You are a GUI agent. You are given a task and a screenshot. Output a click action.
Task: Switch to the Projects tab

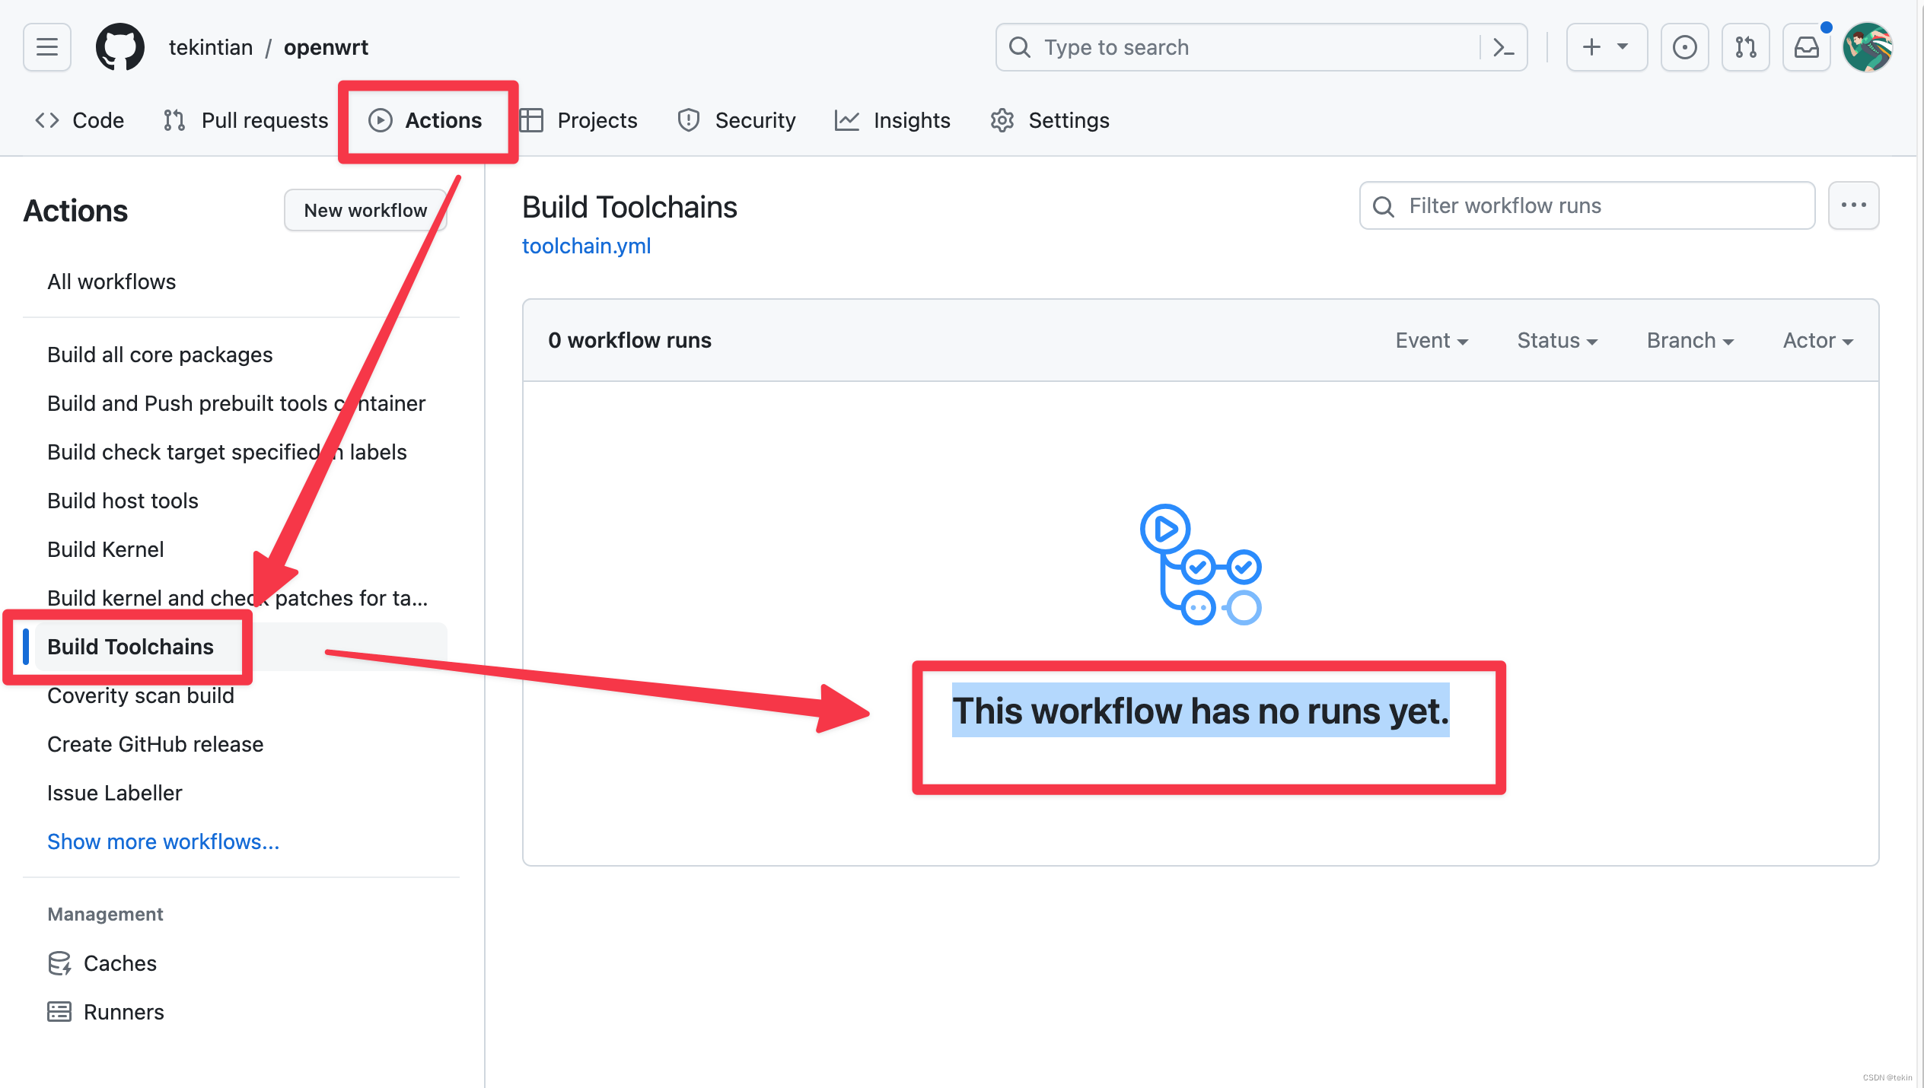(579, 120)
